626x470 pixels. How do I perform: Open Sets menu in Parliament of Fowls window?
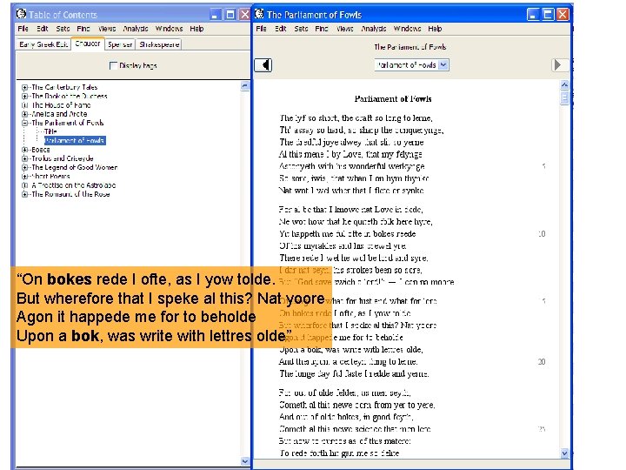pyautogui.click(x=301, y=29)
